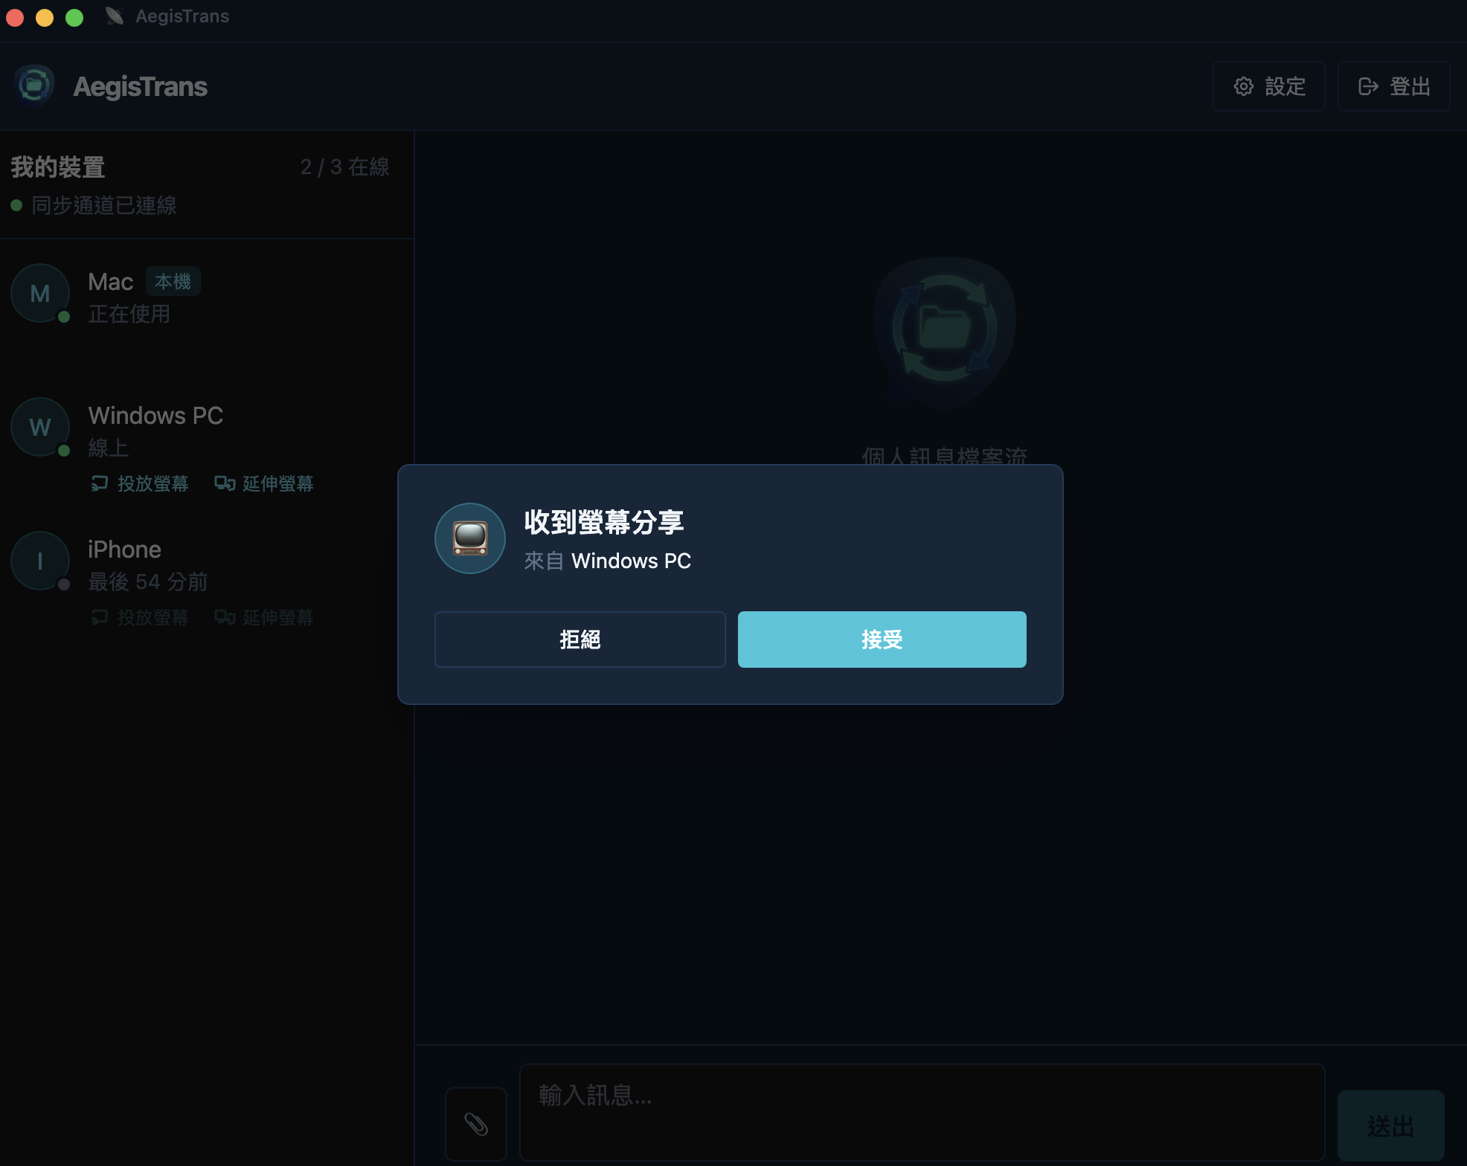Click the green sync status dot
The height and width of the screenshot is (1166, 1467).
pos(16,205)
